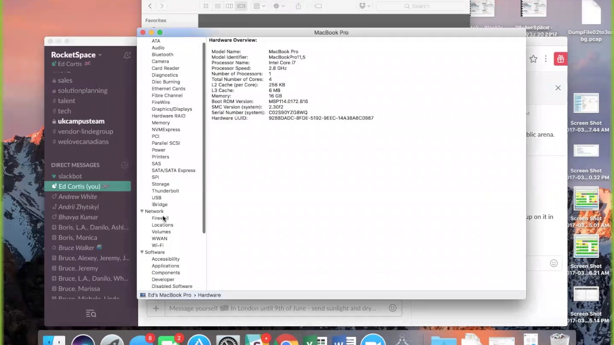
Task: Select Accessibility under Software
Action: pos(165,259)
